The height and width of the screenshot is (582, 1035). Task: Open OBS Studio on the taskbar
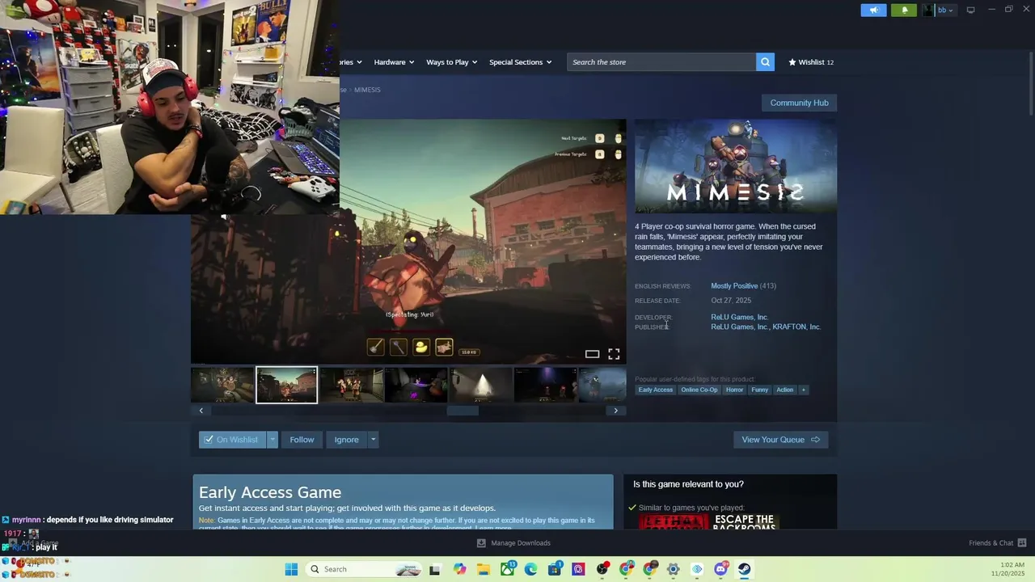tap(602, 569)
